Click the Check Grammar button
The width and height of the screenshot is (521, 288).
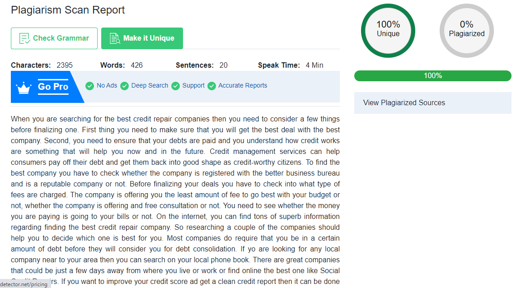(x=54, y=38)
